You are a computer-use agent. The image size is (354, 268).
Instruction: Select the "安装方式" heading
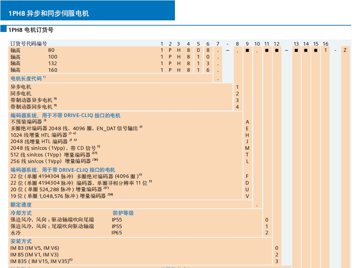pyautogui.click(x=21, y=241)
